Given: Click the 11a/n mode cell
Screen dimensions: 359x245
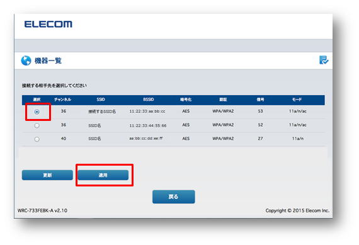Looking at the screenshot, I should [x=298, y=139].
